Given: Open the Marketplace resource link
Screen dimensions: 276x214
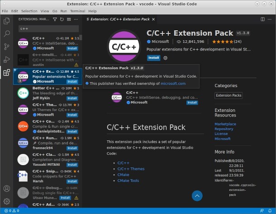Looking at the screenshot, I should (x=225, y=124).
